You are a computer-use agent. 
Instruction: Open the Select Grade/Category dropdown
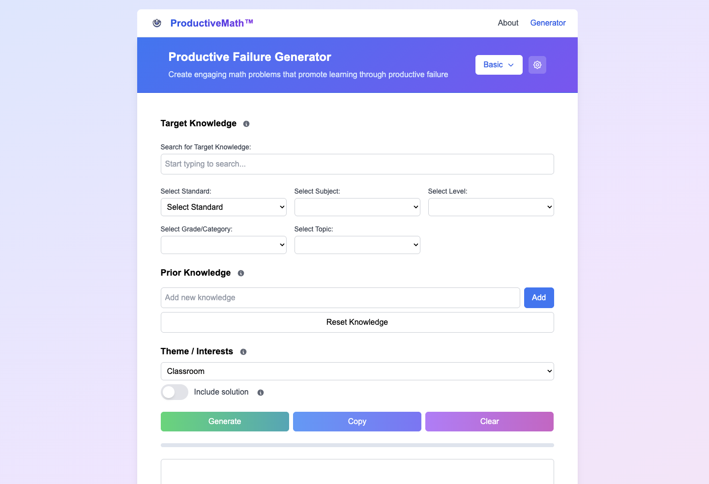coord(224,245)
